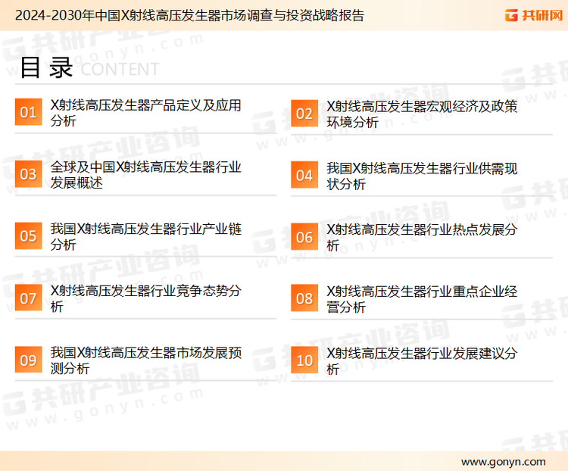Viewport: 568px width, 471px height.
Task: Select 我国X射线高压发生器行业产业链分析 entry
Action: (145, 236)
